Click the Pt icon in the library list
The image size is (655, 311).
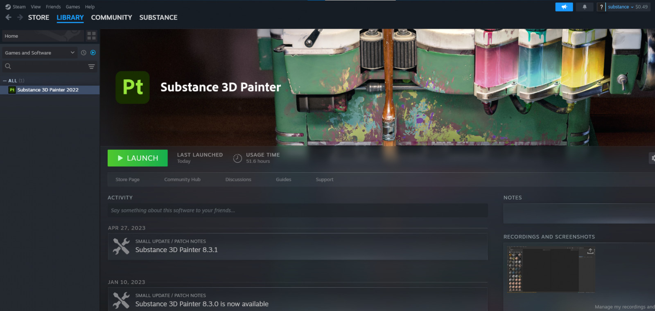[x=12, y=90]
